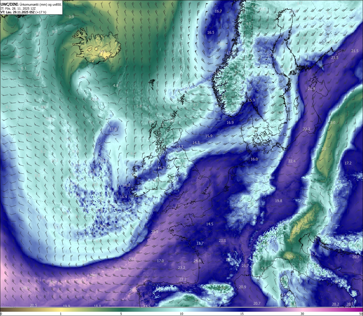
Task: Click the 16.0 value near Denmark
Action: tap(254, 159)
